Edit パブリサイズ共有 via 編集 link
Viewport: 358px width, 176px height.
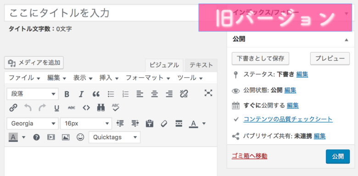319,136
